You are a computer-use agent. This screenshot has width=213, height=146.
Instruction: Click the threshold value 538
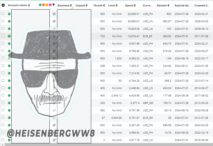[103, 66]
